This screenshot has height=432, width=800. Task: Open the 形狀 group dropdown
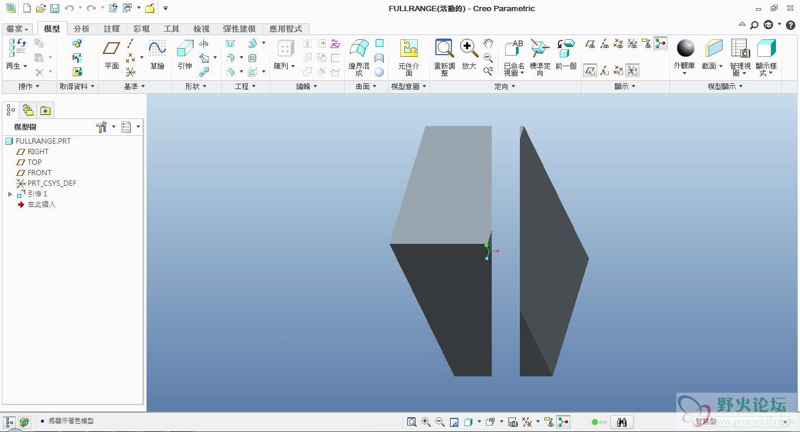pos(196,87)
